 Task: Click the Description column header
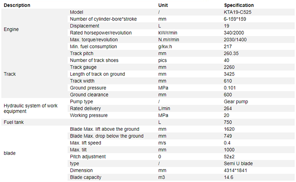pos(17,5)
